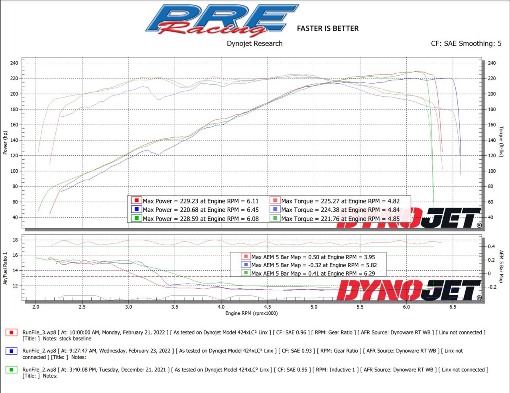Click the red Max Power 229.23 legend swatch

pyautogui.click(x=136, y=201)
